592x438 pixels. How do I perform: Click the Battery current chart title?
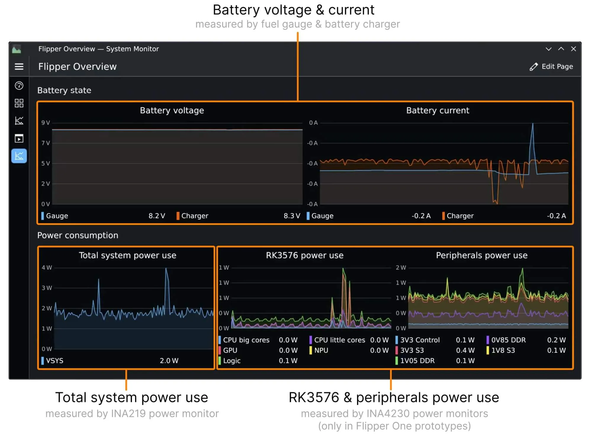click(437, 110)
